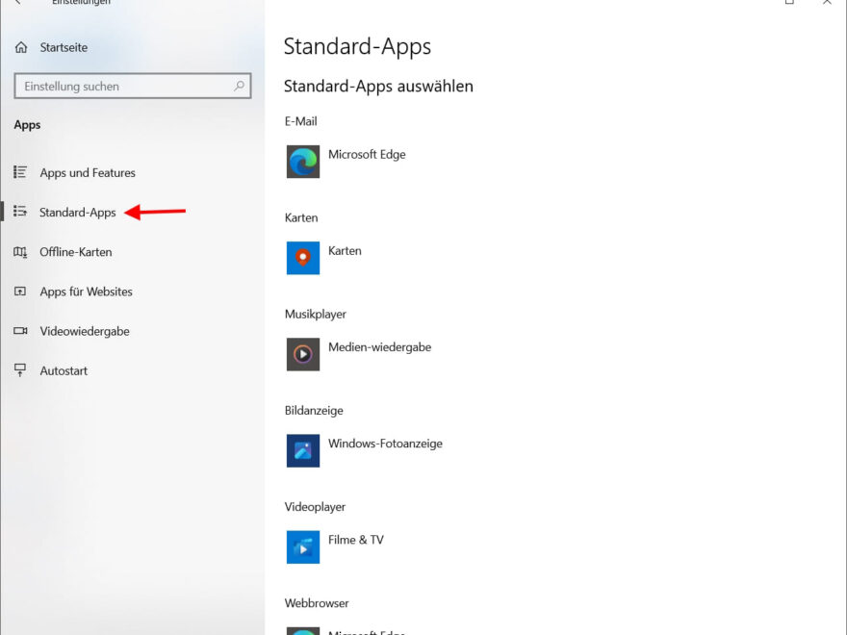Viewport: 847px width, 635px height.
Task: Open Apps für Websites page
Action: coord(87,292)
